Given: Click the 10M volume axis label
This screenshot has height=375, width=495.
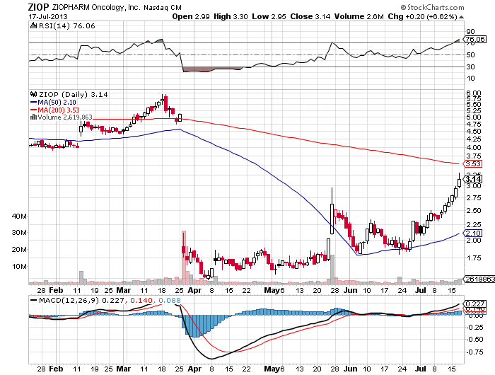Looking at the screenshot, I should 19,266.
